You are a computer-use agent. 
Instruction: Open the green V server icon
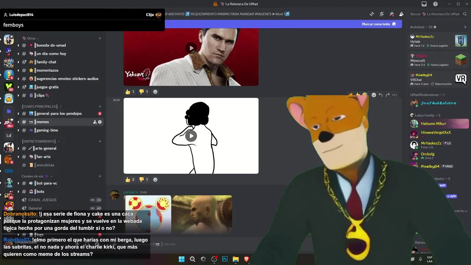(9, 87)
